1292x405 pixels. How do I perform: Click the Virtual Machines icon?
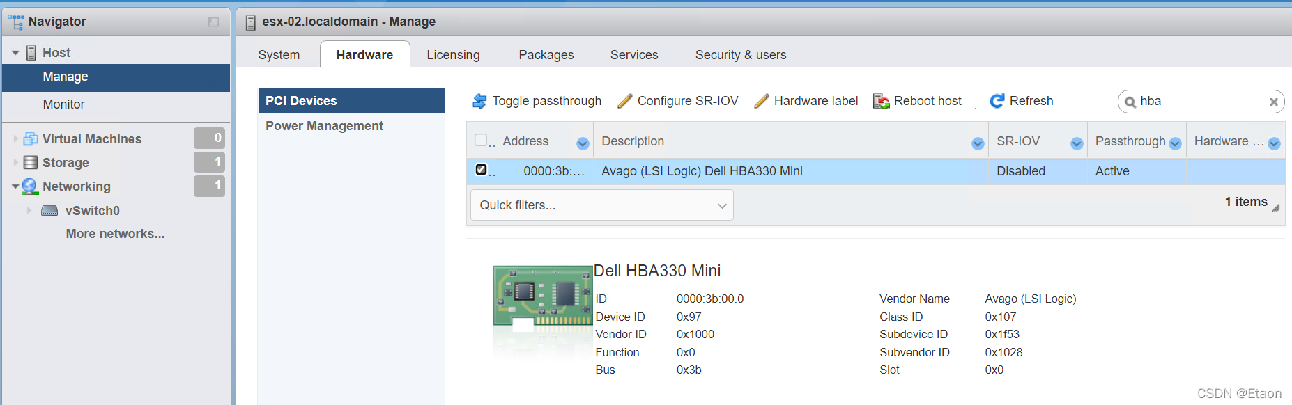tap(31, 138)
